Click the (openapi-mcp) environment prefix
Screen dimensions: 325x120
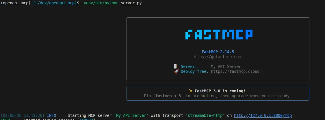pos(16,3)
